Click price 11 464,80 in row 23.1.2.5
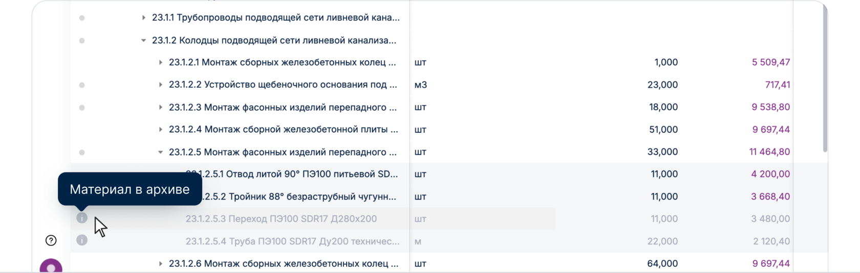Image resolution: width=860 pixels, height=273 pixels. [x=769, y=152]
